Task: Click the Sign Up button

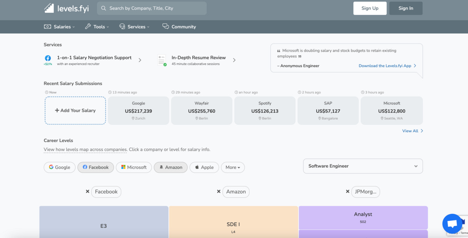Action: pos(370,8)
